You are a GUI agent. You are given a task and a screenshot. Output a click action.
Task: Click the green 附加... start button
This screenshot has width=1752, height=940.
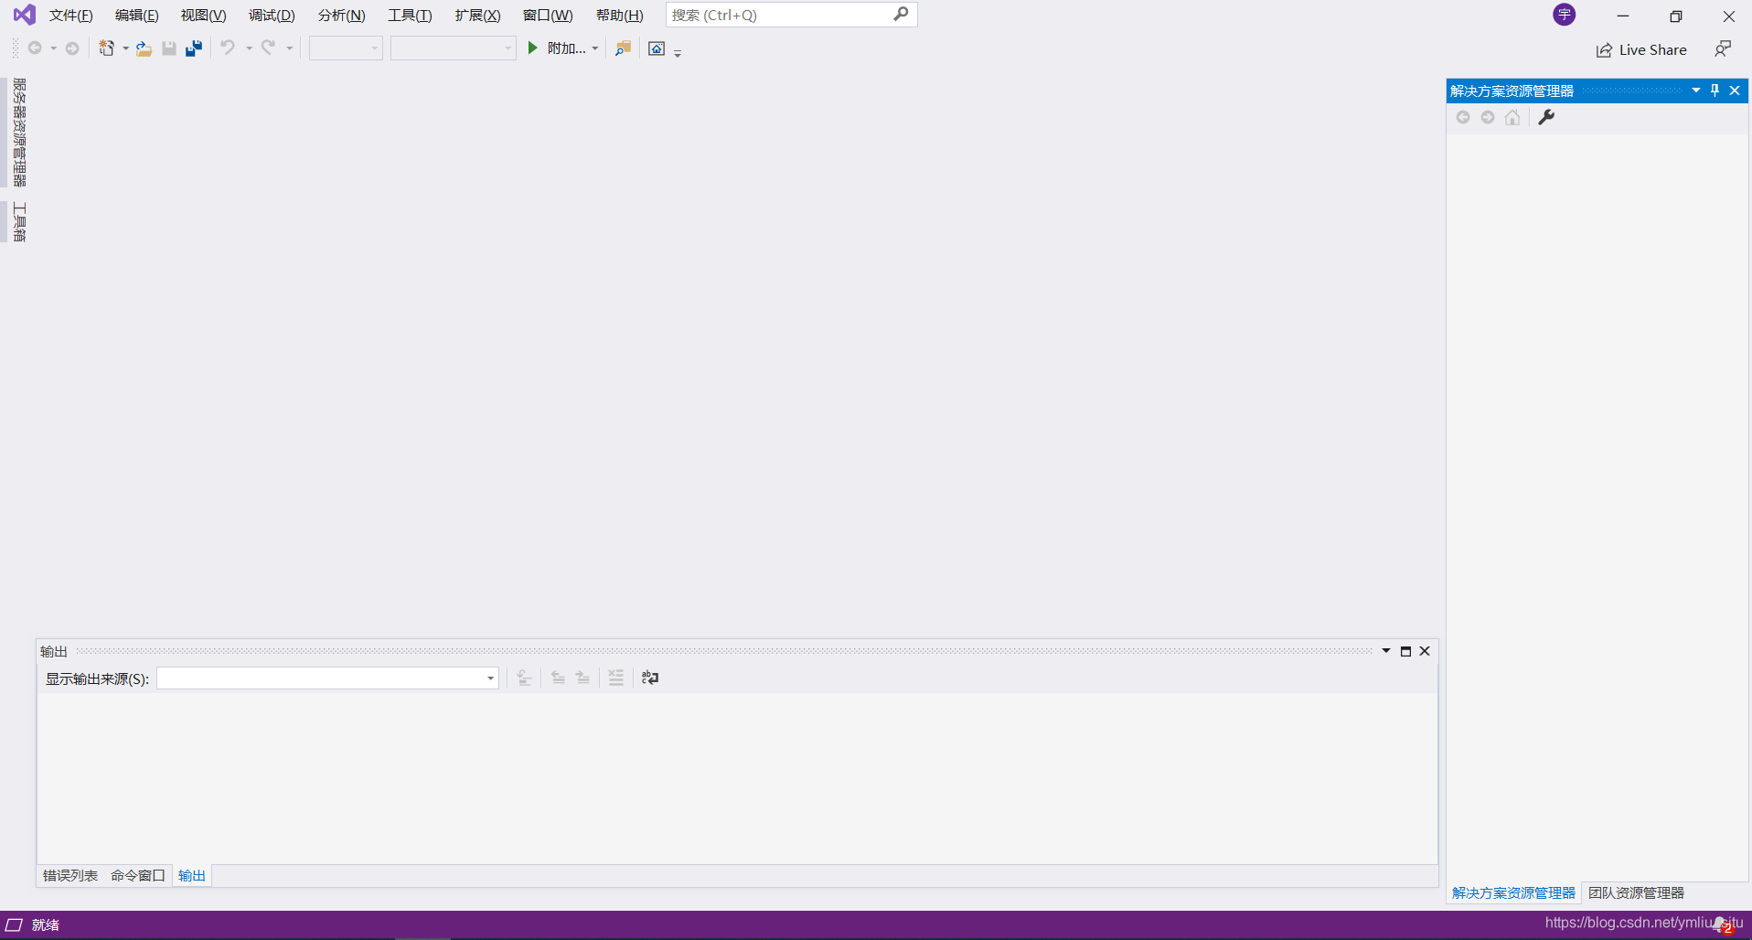pyautogui.click(x=557, y=48)
